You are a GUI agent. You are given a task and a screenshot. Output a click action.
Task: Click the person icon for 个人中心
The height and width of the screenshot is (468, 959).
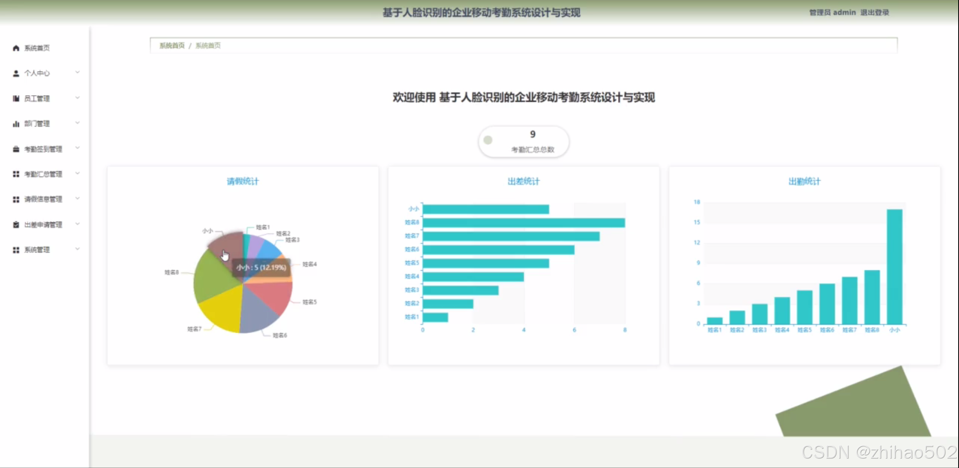click(16, 73)
